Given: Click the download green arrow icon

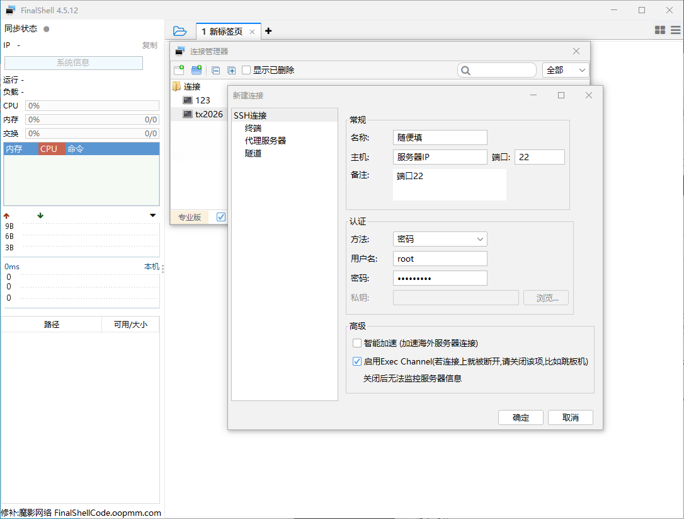Looking at the screenshot, I should click(x=40, y=216).
